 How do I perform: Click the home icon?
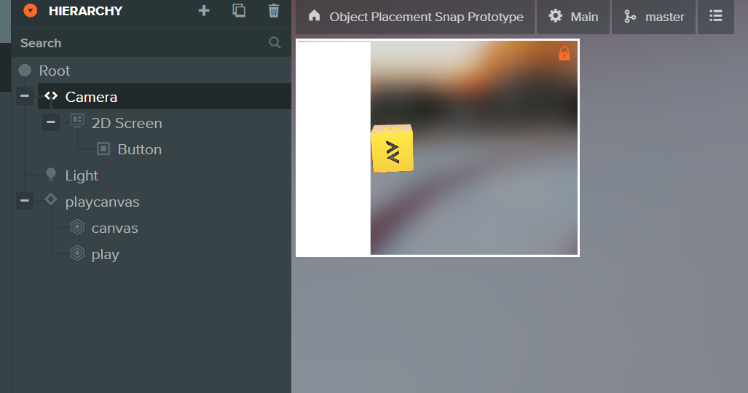coord(315,16)
